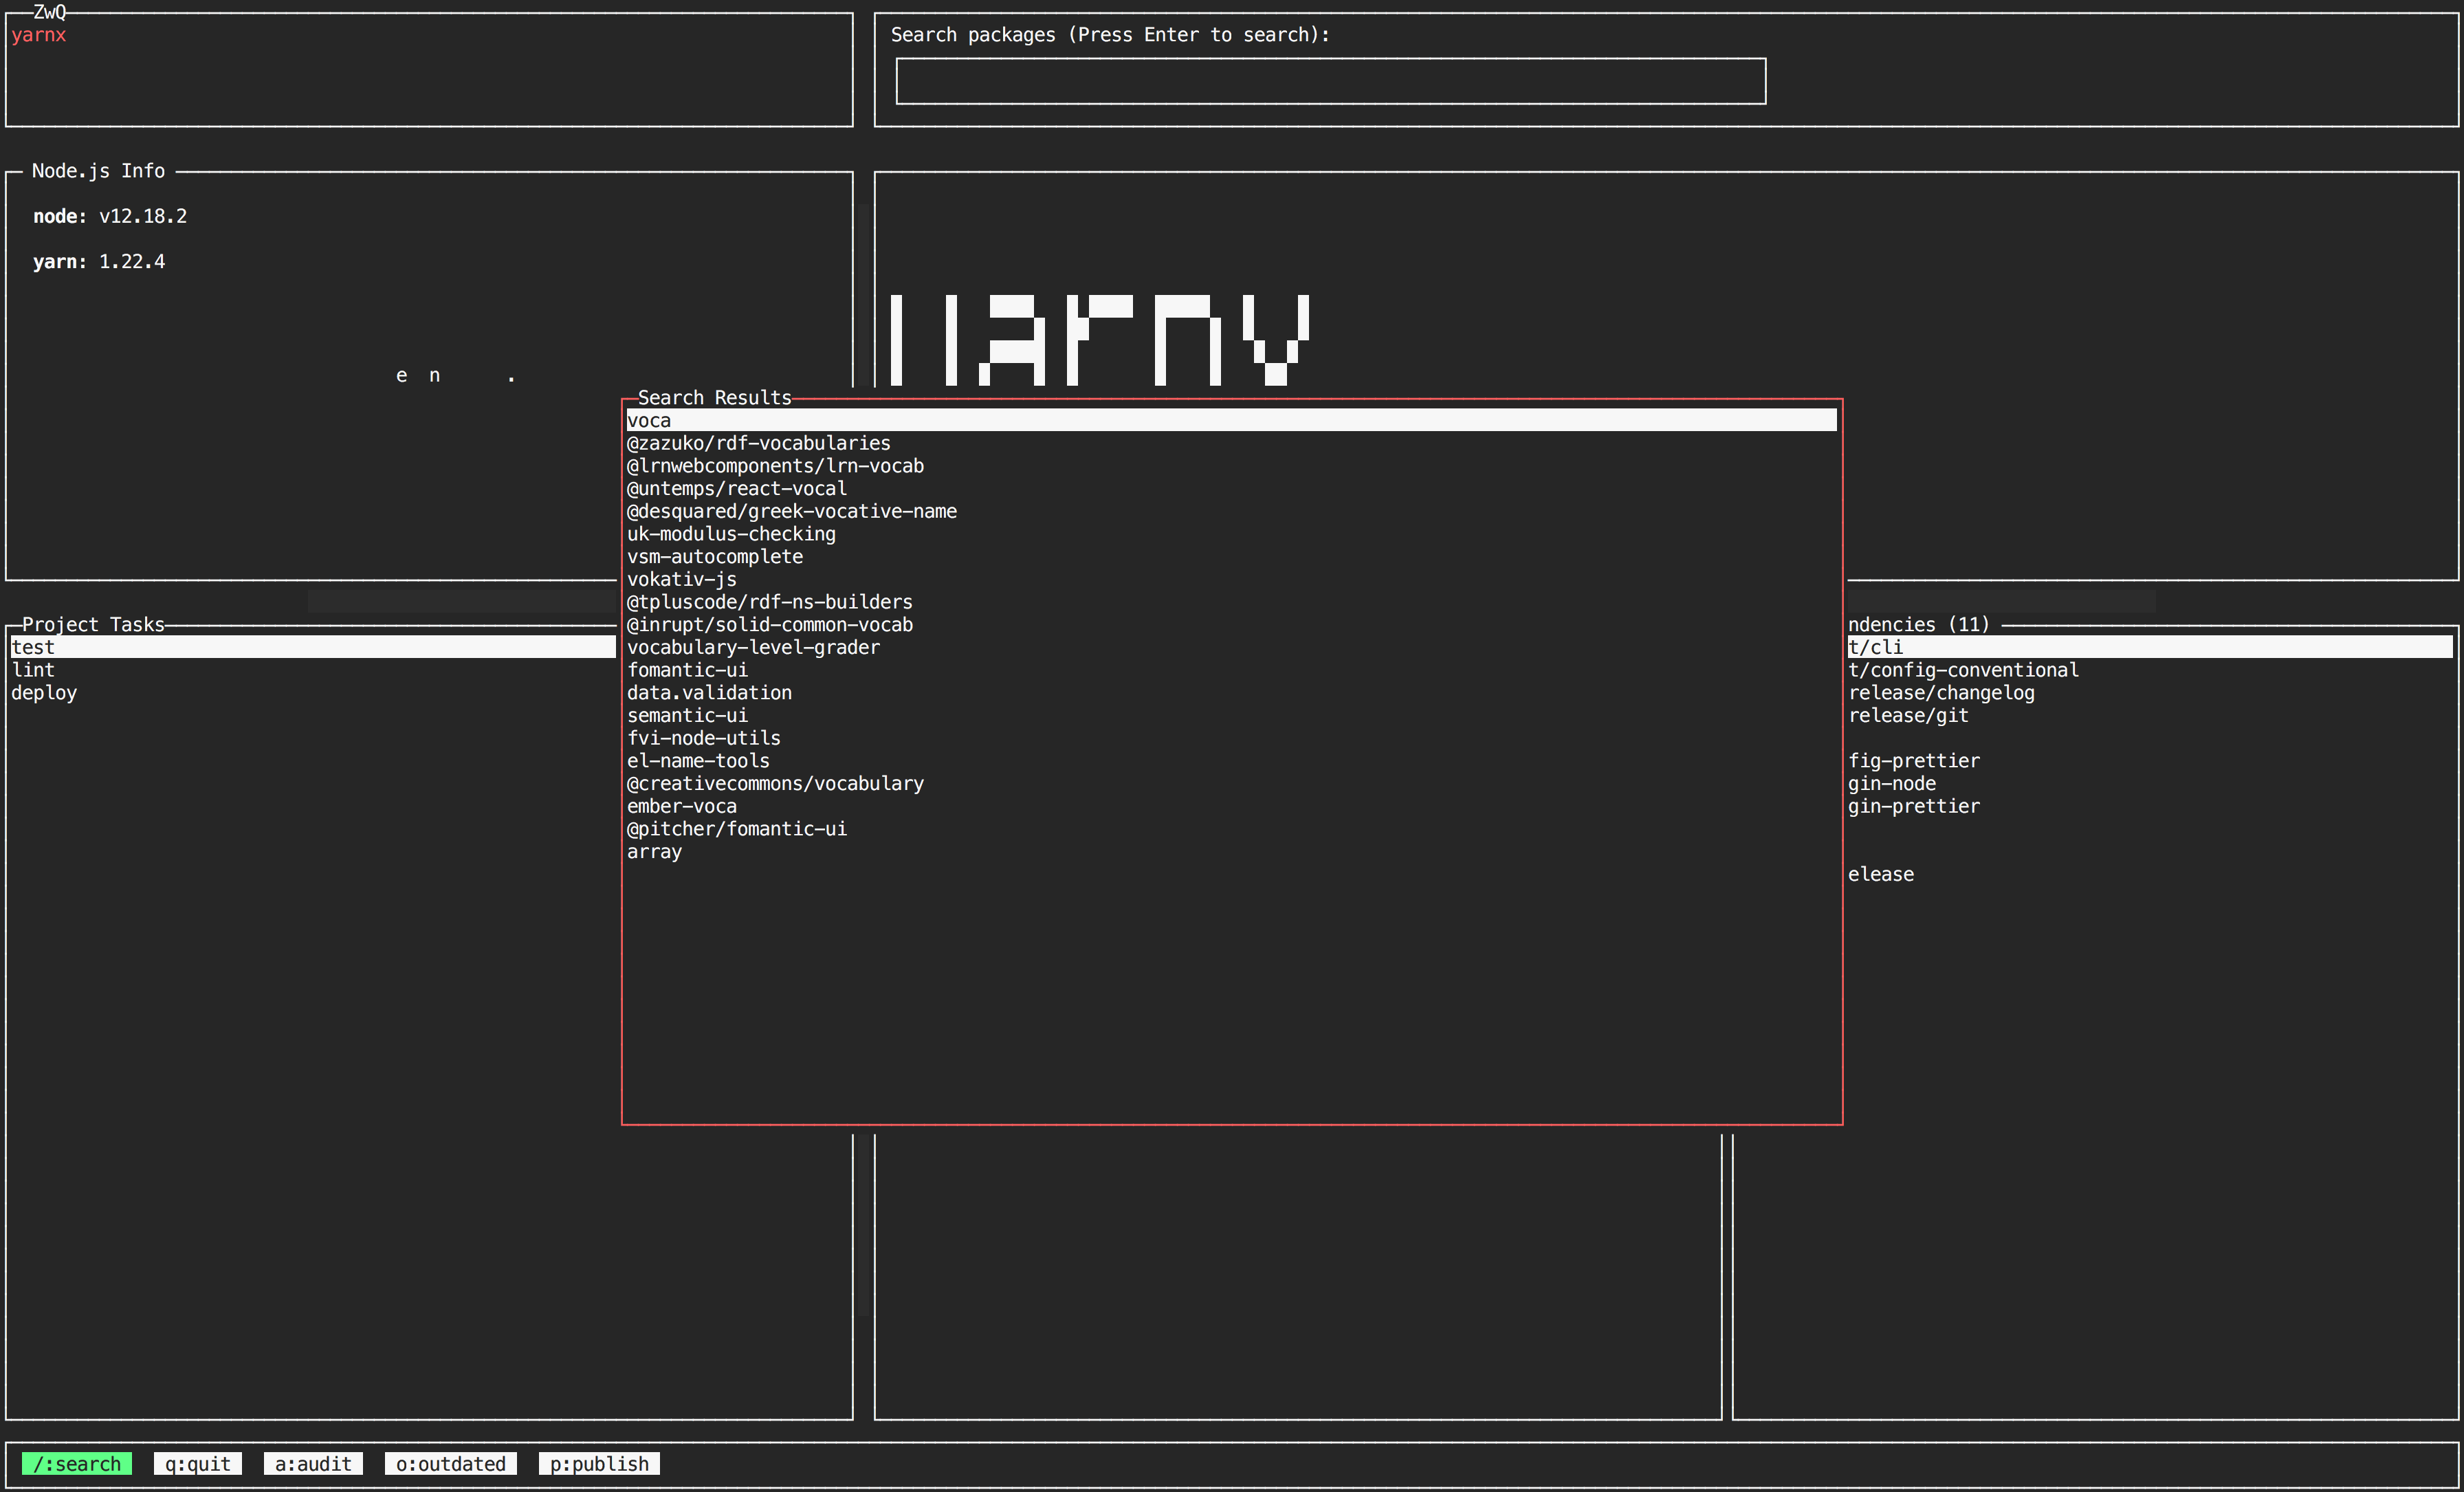Run the a:audit command
This screenshot has width=2464, height=1492.
coord(313,1464)
